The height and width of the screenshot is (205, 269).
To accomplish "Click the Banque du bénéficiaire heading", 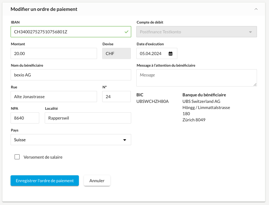I will point(204,95).
